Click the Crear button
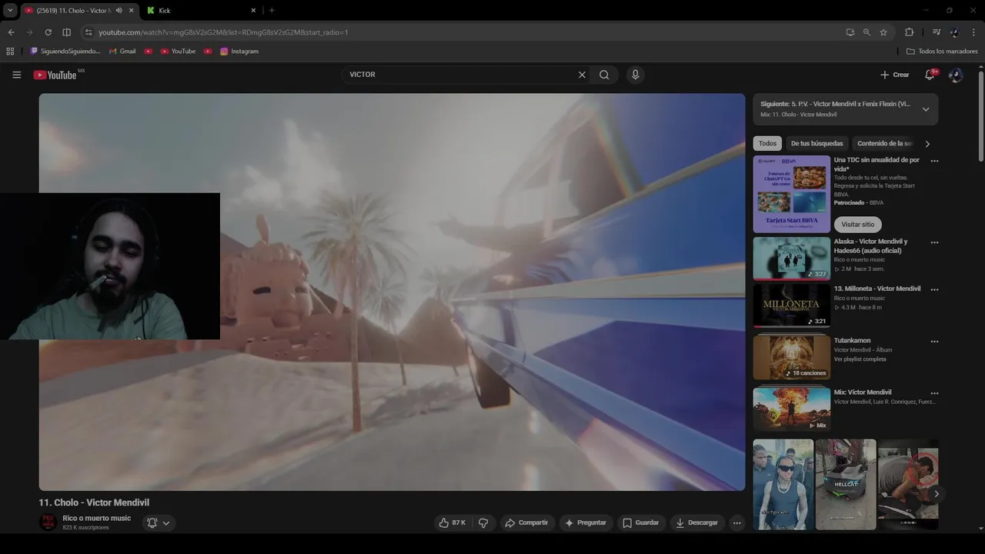The image size is (985, 554). (x=895, y=75)
